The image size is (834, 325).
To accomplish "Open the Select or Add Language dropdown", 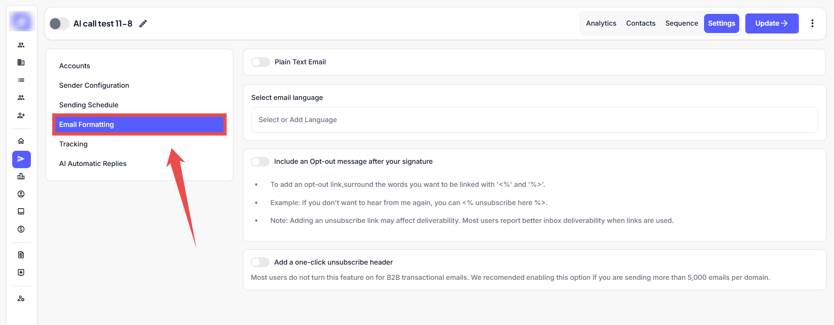I will [x=534, y=120].
